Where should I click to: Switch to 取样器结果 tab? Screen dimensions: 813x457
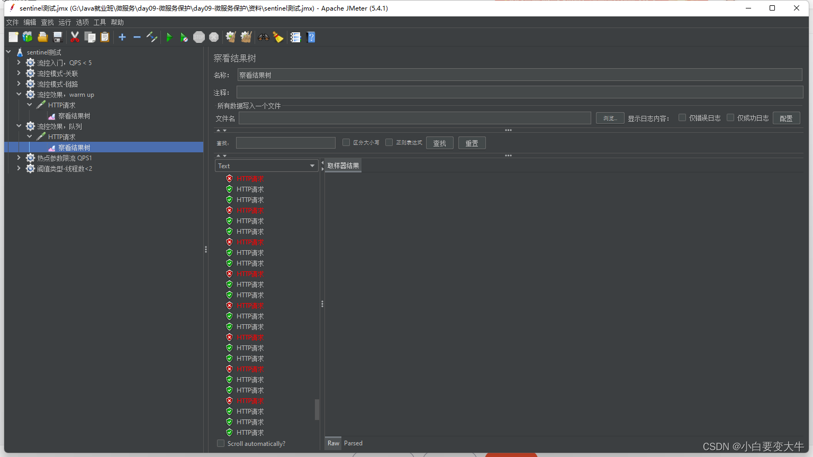coord(343,166)
